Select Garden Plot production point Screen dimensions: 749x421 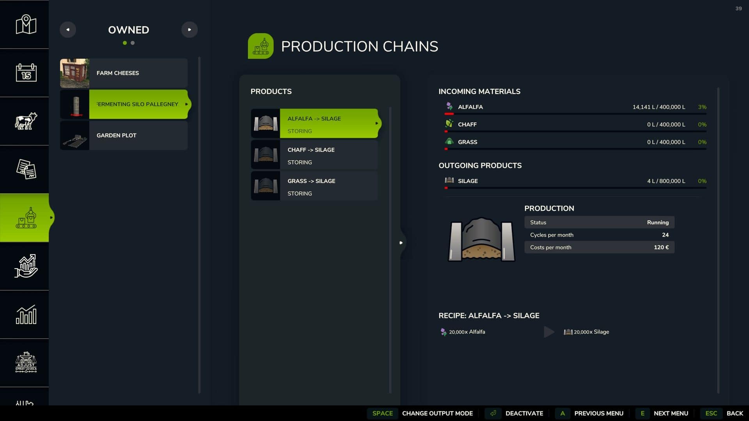click(124, 135)
